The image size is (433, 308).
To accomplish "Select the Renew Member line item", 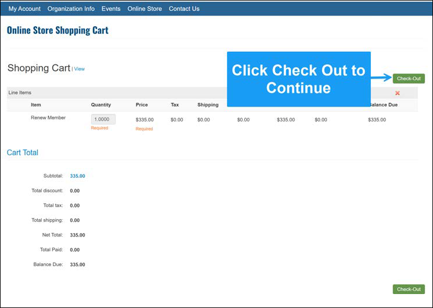I will [48, 118].
